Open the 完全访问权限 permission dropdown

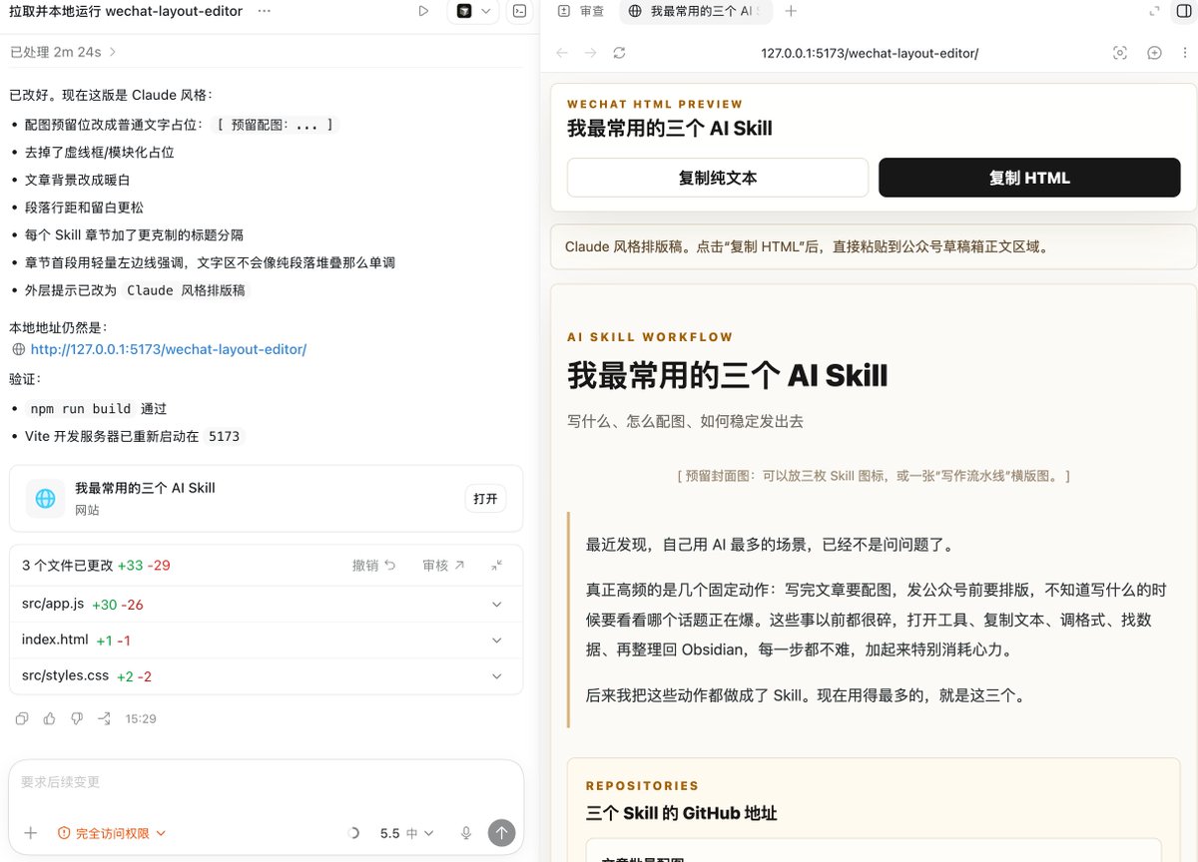coord(112,833)
